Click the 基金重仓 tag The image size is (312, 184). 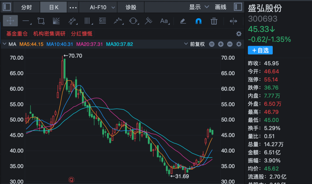[x=17, y=34]
